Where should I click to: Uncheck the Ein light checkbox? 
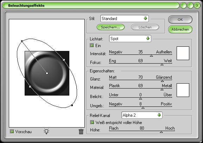(x=92, y=46)
